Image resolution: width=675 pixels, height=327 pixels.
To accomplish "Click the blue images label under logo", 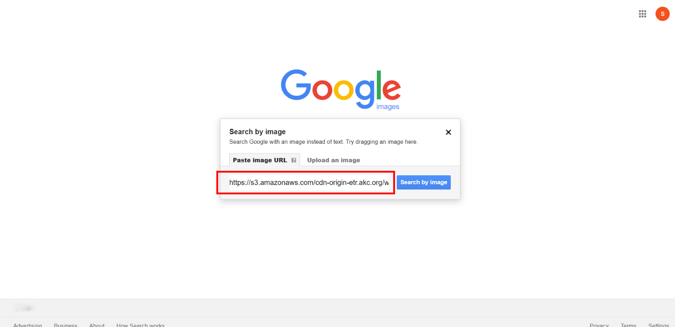I will click(387, 106).
